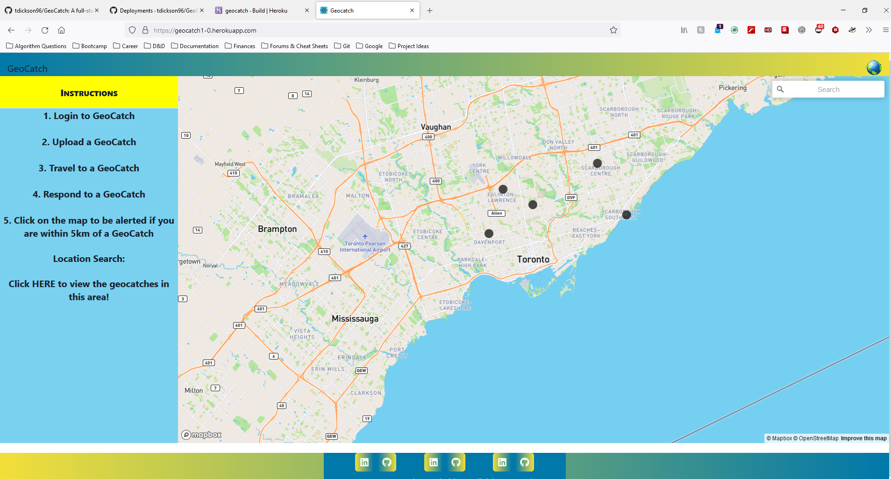This screenshot has height=479, width=891.
Task: Open the leftmost LinkedIn icon in the footer
Action: click(x=364, y=462)
